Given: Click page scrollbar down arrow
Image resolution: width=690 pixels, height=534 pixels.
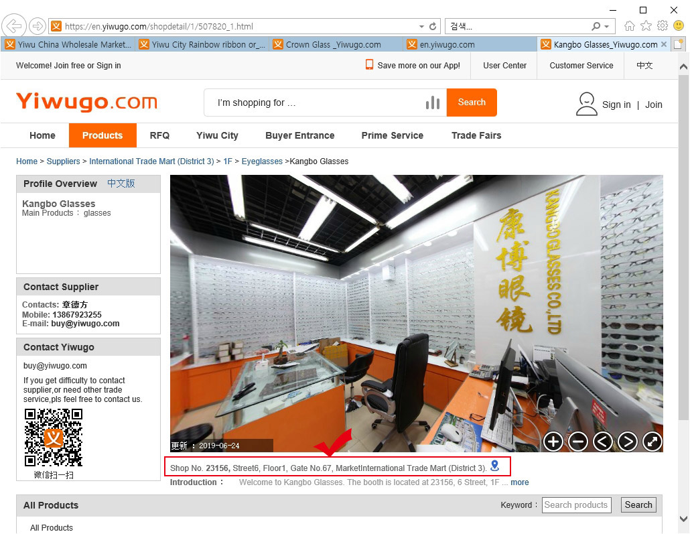Looking at the screenshot, I should click(x=683, y=519).
